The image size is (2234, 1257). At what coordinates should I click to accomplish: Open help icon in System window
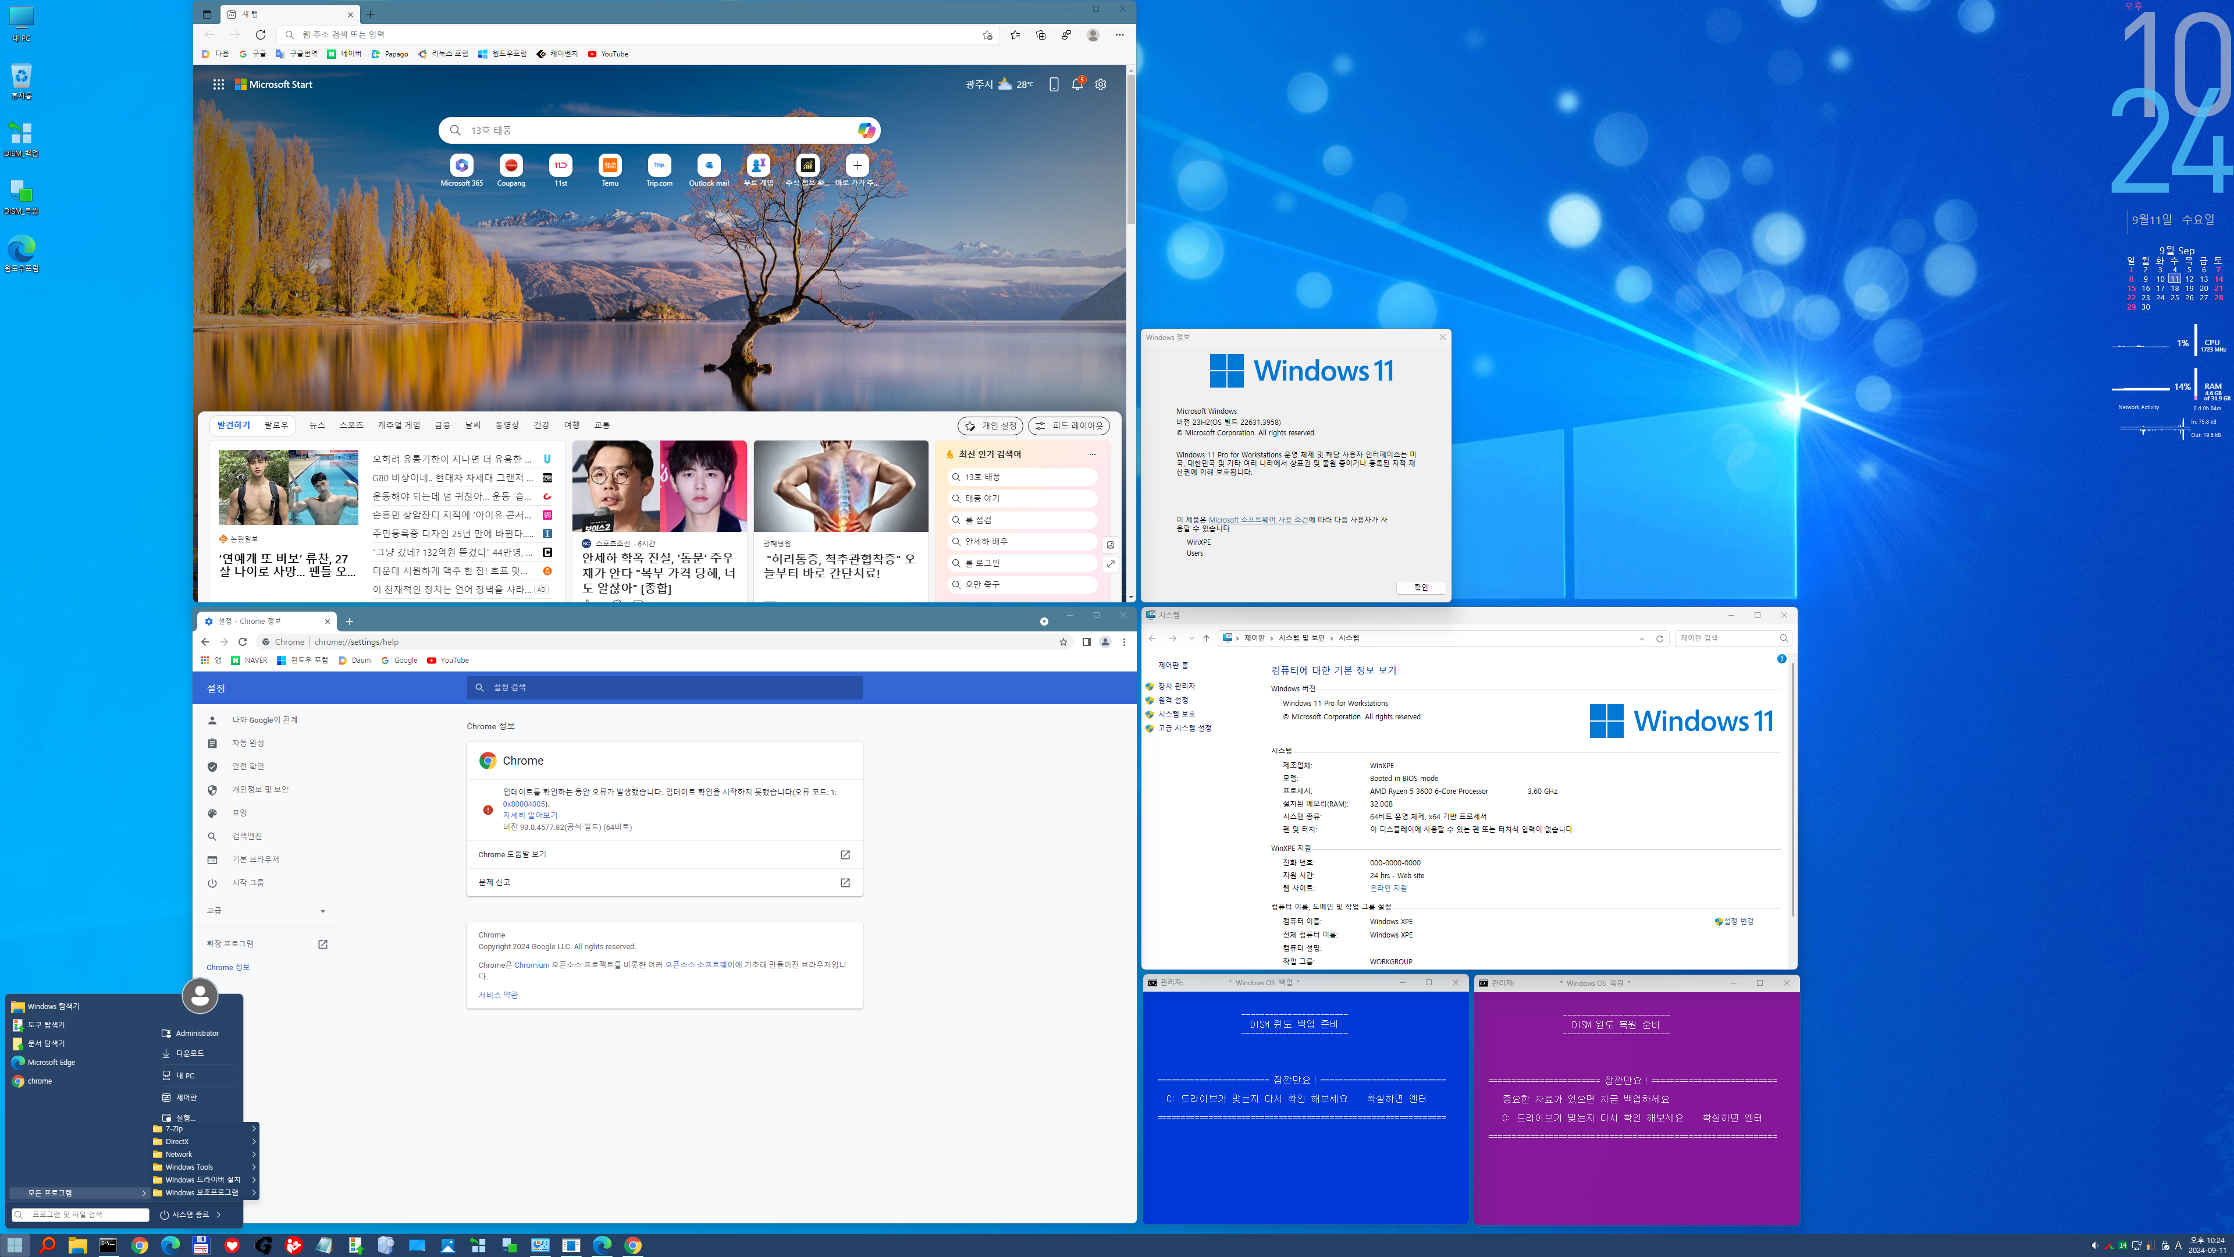click(x=1781, y=659)
